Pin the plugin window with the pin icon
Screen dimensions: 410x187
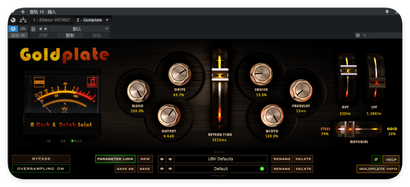pos(387,12)
